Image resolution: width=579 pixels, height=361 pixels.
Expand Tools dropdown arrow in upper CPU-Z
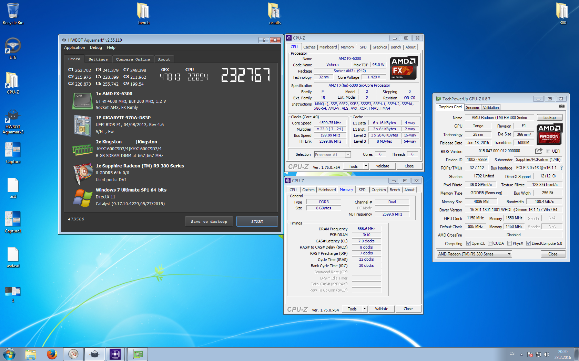(x=366, y=166)
